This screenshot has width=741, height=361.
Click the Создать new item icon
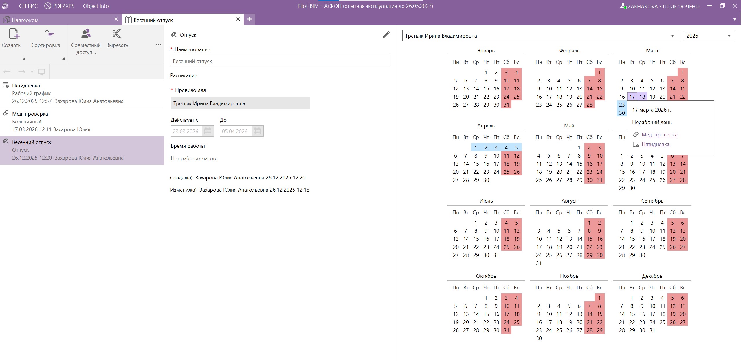tap(14, 34)
